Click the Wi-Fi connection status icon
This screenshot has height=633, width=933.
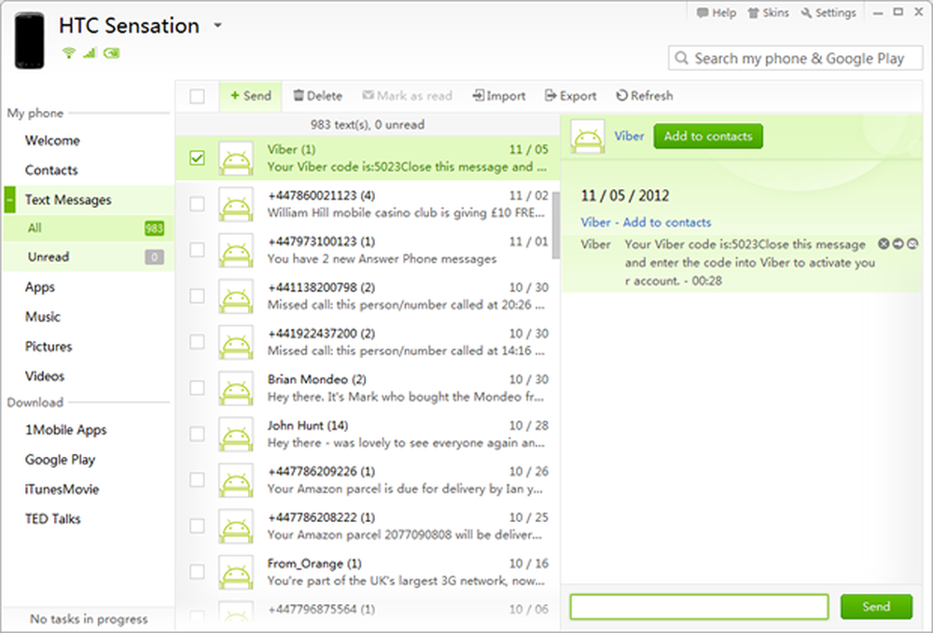[x=69, y=53]
